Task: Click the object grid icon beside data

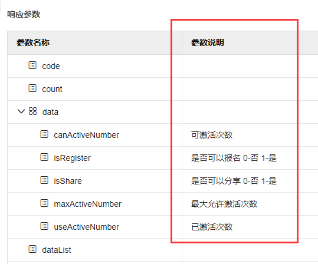Action: 32,111
